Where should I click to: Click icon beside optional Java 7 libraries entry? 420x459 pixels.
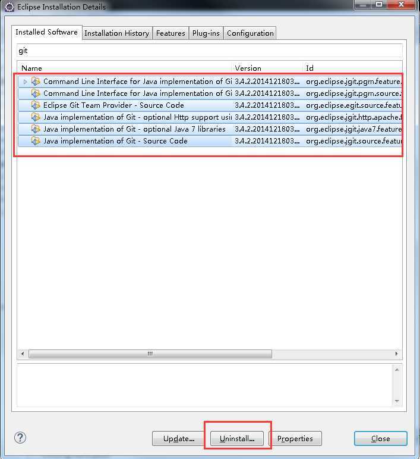point(36,129)
